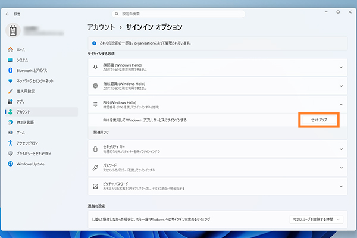Click the 関連リンク label under PIN
Viewport: 357px width, 238px height.
coord(101,133)
